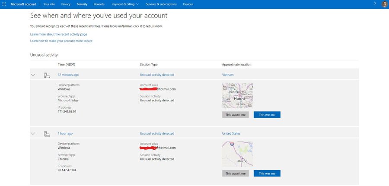Screen dimensions: 389x186
Task: Click the Hanoi map thumbnail
Action: (x=237, y=95)
